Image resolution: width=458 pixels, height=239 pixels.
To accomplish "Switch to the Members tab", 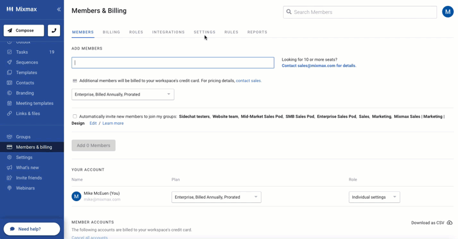I will 83,32.
